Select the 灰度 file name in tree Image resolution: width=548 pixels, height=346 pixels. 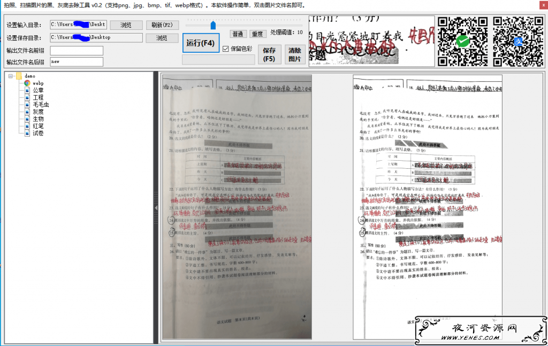(x=38, y=112)
